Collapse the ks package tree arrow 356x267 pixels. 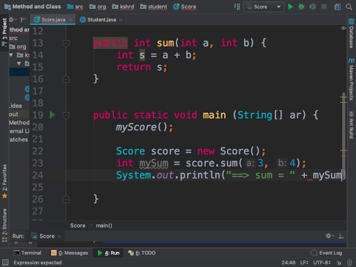11,55
